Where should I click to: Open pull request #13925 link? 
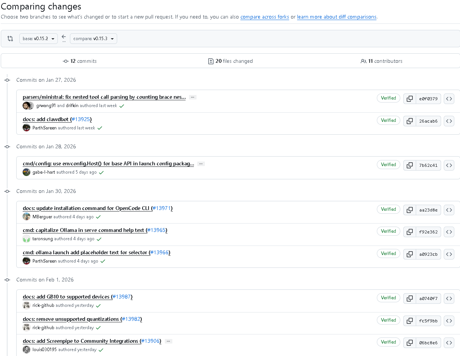(x=81, y=120)
